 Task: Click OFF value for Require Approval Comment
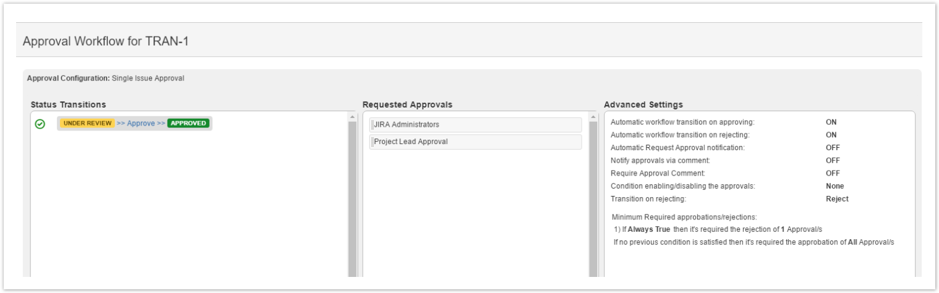[833, 174]
